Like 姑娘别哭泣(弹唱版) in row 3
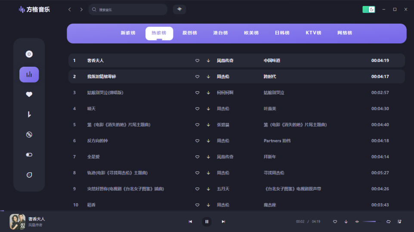This screenshot has height=232, width=414. 197,93
